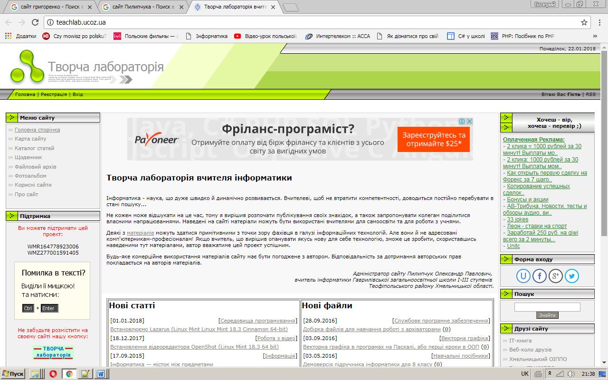Open Вхід login link

78,95
